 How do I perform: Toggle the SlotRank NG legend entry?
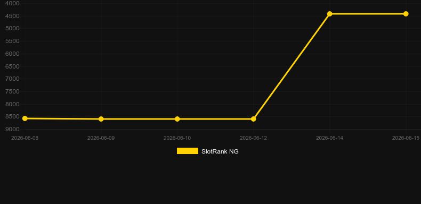207,151
